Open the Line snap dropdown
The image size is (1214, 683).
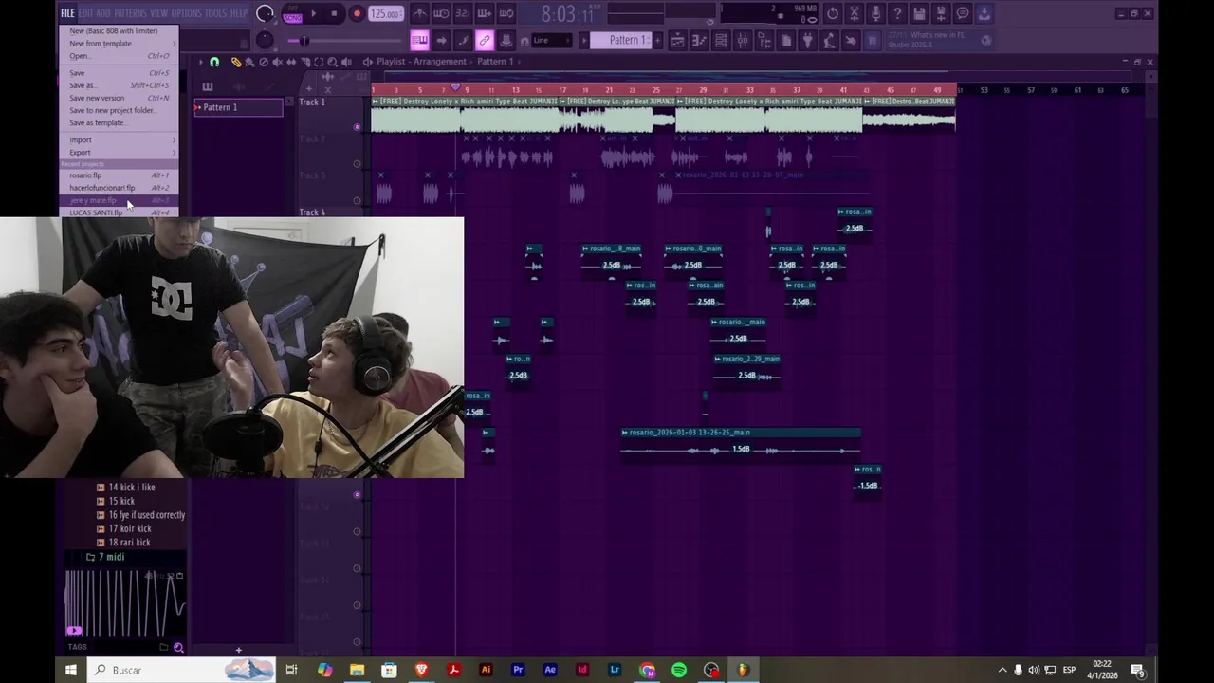(552, 40)
